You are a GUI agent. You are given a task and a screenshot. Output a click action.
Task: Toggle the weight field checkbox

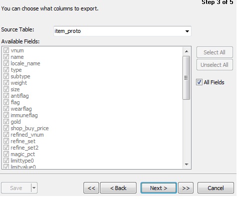(x=6, y=83)
